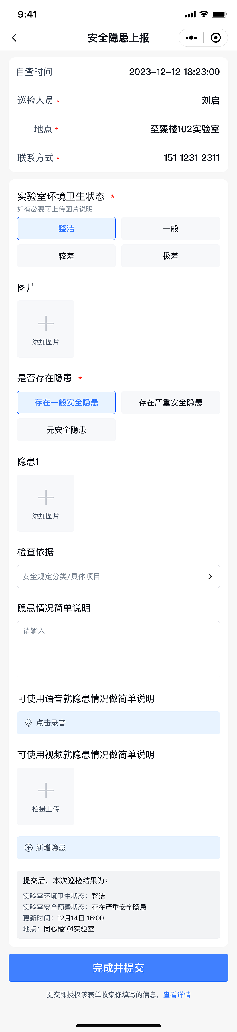
Task: Navigate back using the left chevron arrow
Action: (x=14, y=38)
